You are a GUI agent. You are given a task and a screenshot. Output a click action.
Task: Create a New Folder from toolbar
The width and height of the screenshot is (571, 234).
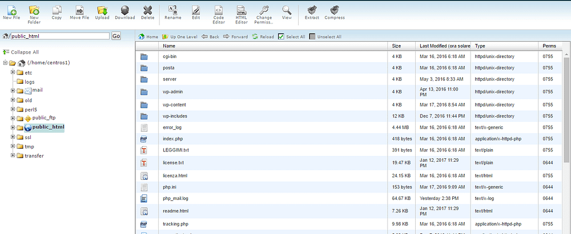tap(34, 10)
